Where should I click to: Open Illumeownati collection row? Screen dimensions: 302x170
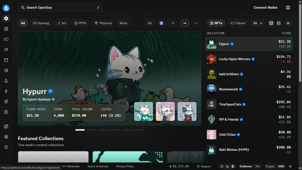click(x=249, y=89)
